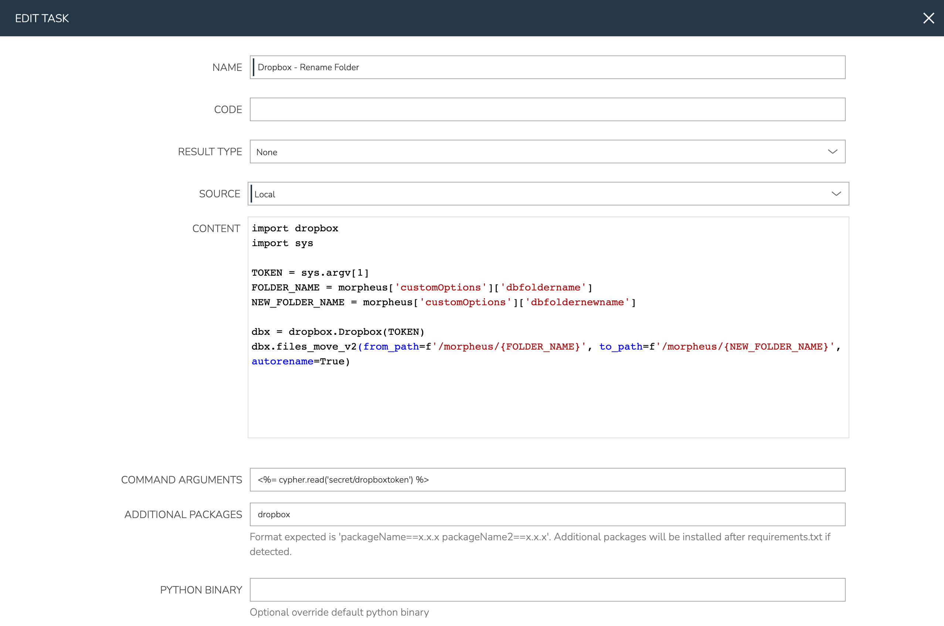
Task: Place cursor on 'import dropbox' line
Action: 295,228
